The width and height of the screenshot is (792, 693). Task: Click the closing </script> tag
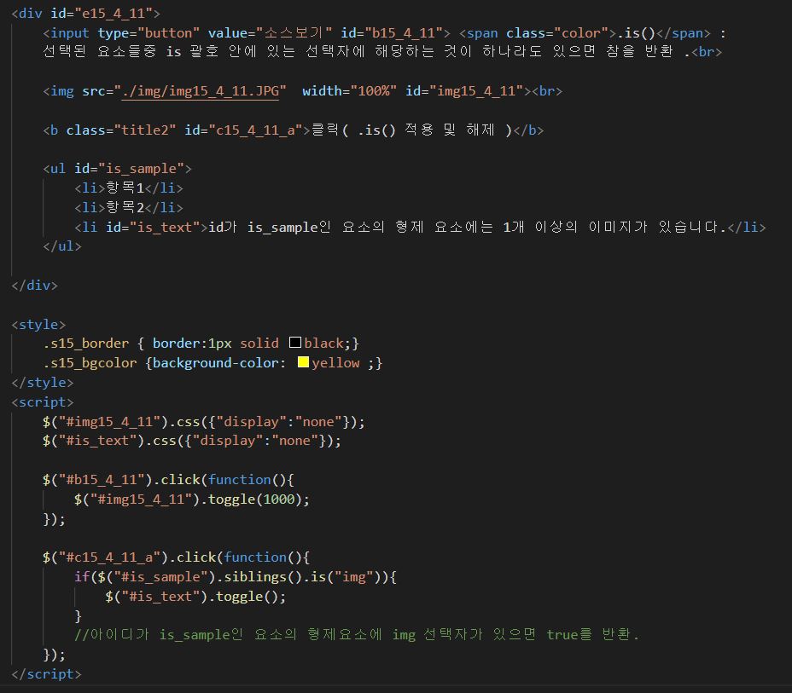tap(46, 674)
